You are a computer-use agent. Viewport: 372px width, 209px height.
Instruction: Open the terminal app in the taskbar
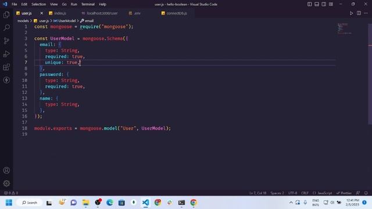[181, 203]
